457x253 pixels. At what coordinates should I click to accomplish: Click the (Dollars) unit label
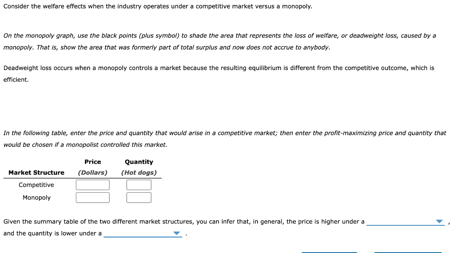click(x=93, y=173)
